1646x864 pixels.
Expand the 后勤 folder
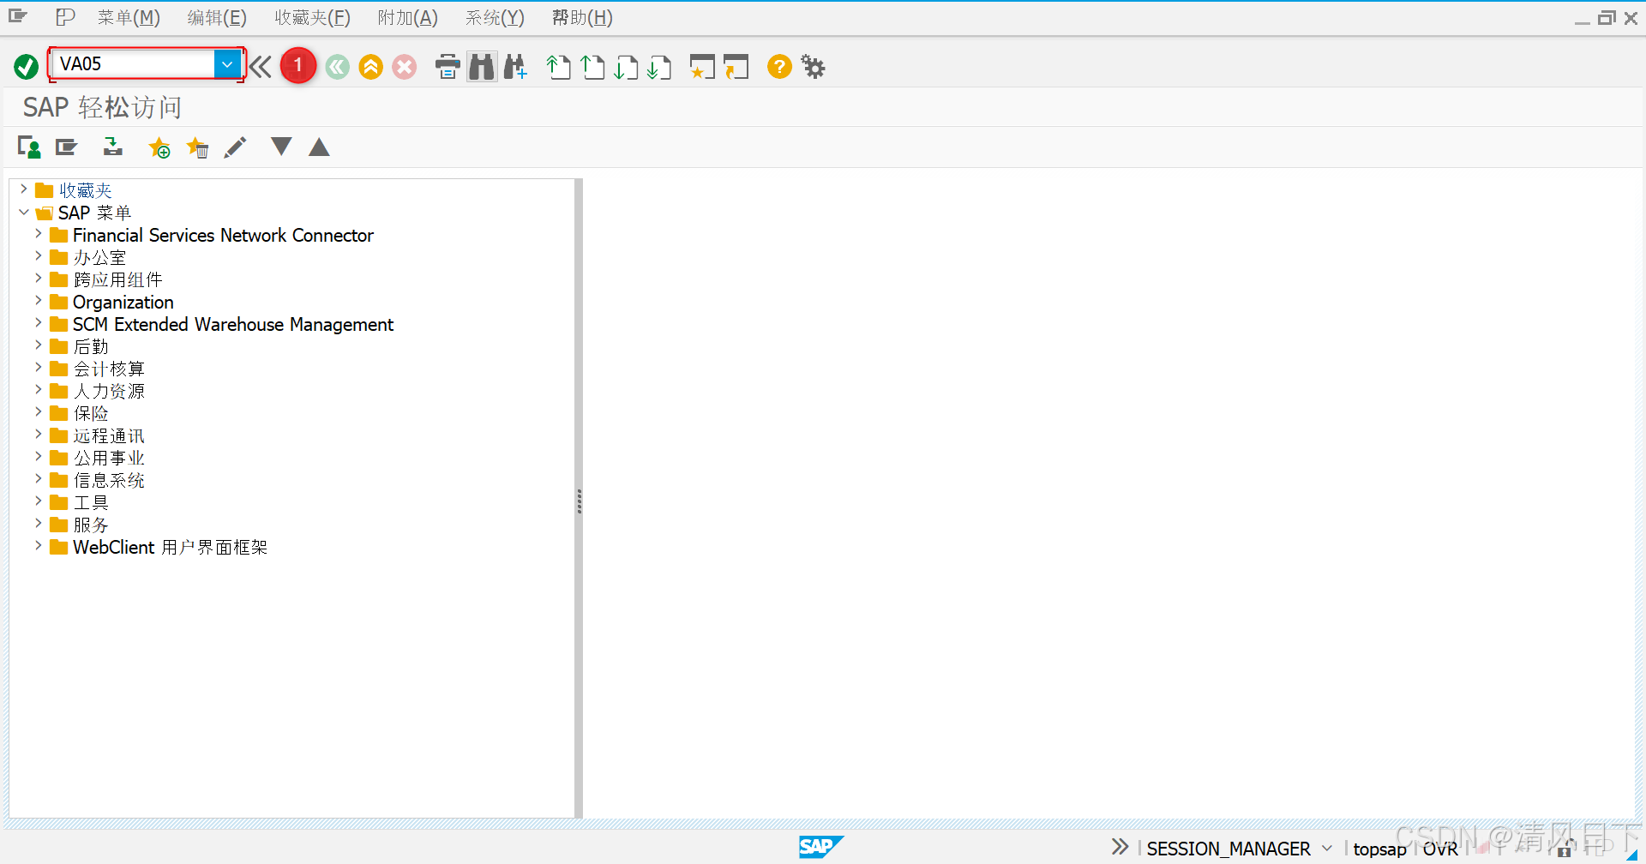click(39, 345)
